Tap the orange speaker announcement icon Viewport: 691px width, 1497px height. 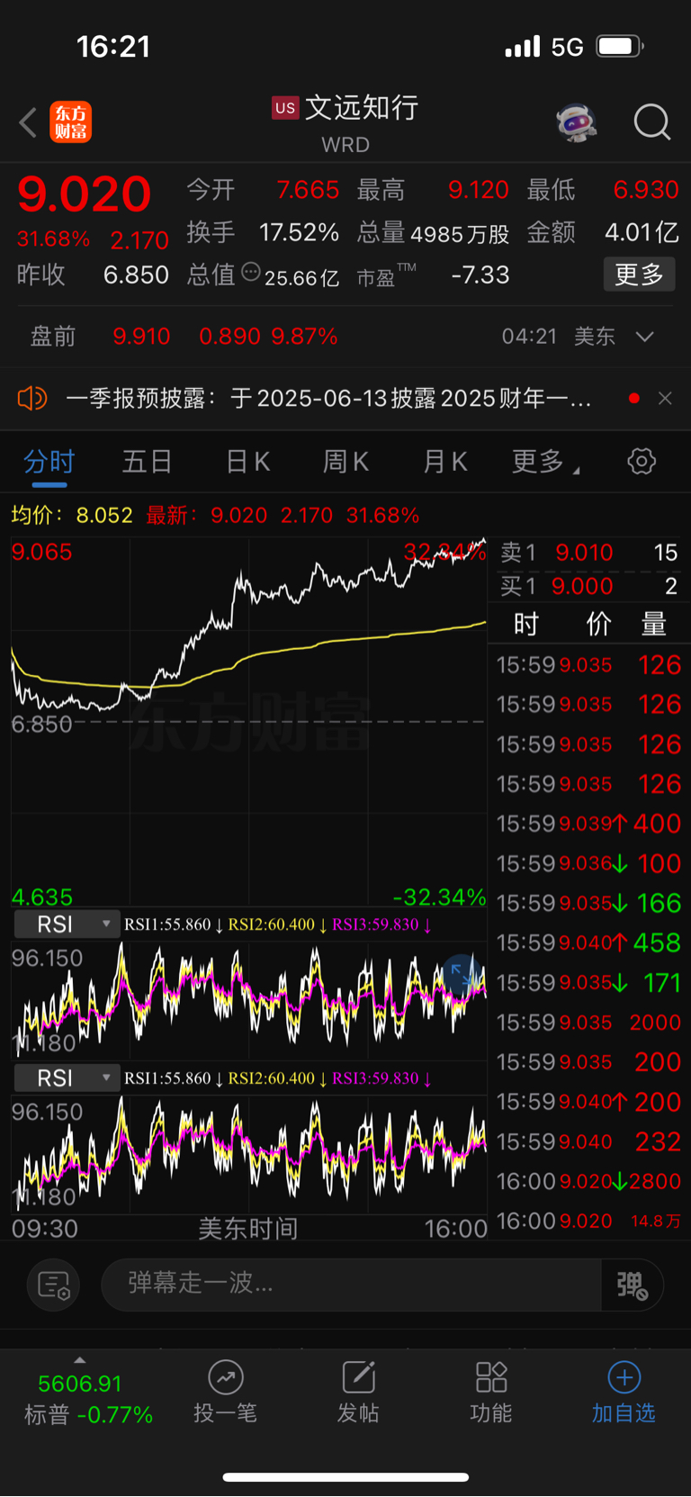[32, 398]
